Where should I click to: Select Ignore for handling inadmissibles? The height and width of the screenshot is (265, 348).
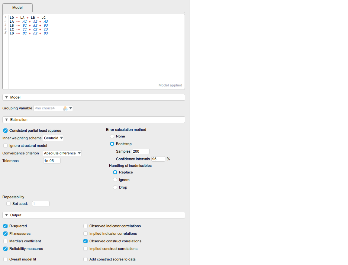tap(115, 180)
